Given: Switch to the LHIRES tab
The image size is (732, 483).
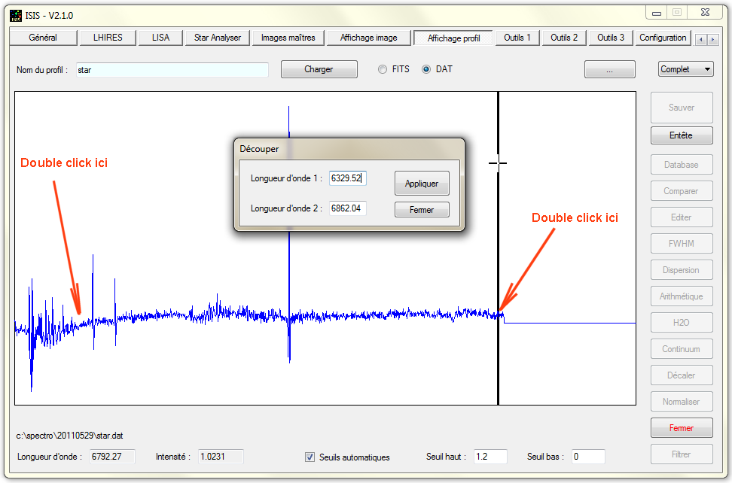Looking at the screenshot, I should coord(108,38).
